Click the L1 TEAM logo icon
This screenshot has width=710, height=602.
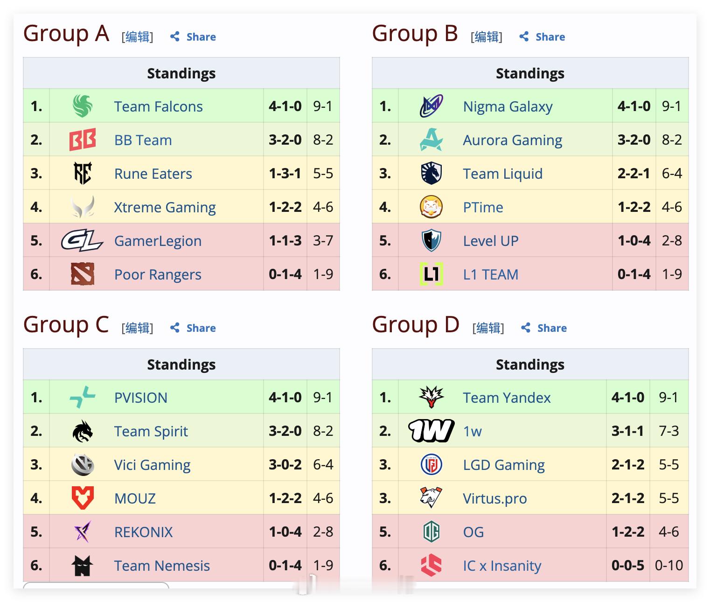coord(432,274)
